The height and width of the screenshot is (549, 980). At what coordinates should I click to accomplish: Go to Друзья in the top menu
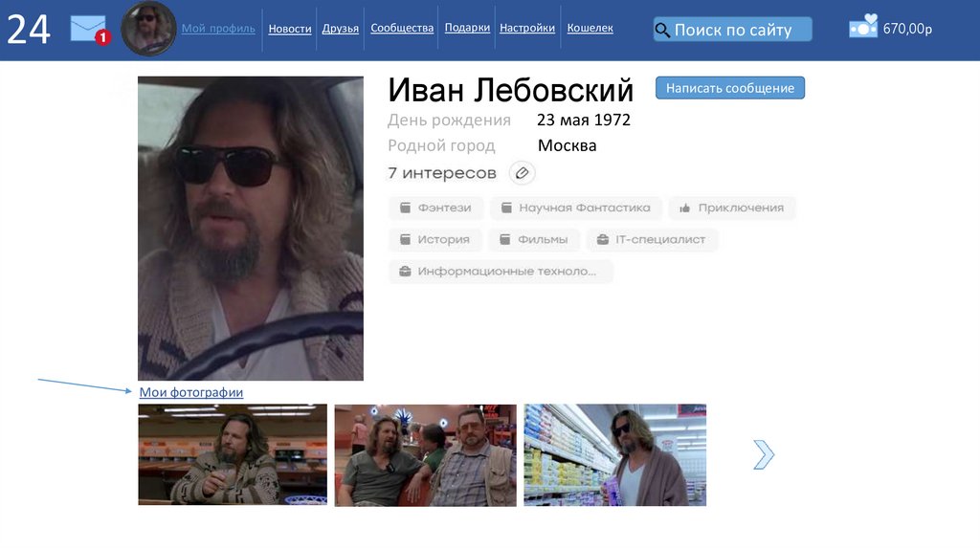pos(341,29)
